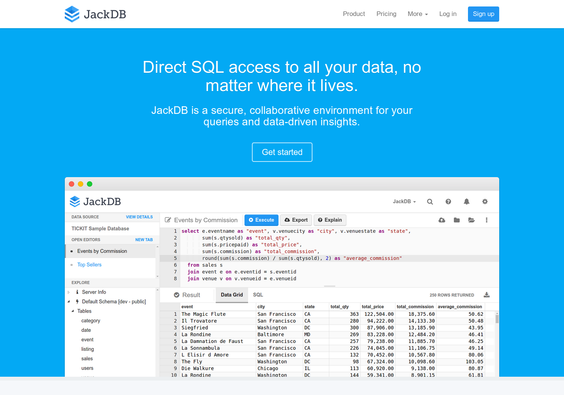Open the JackDB account dropdown
This screenshot has width=564, height=395.
pos(404,201)
